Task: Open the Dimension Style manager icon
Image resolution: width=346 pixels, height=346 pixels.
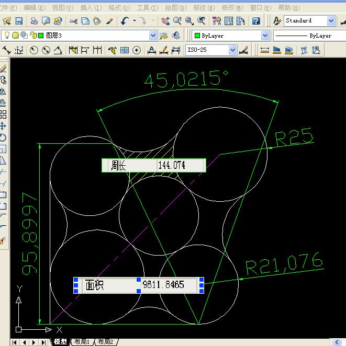Action: coord(243,50)
